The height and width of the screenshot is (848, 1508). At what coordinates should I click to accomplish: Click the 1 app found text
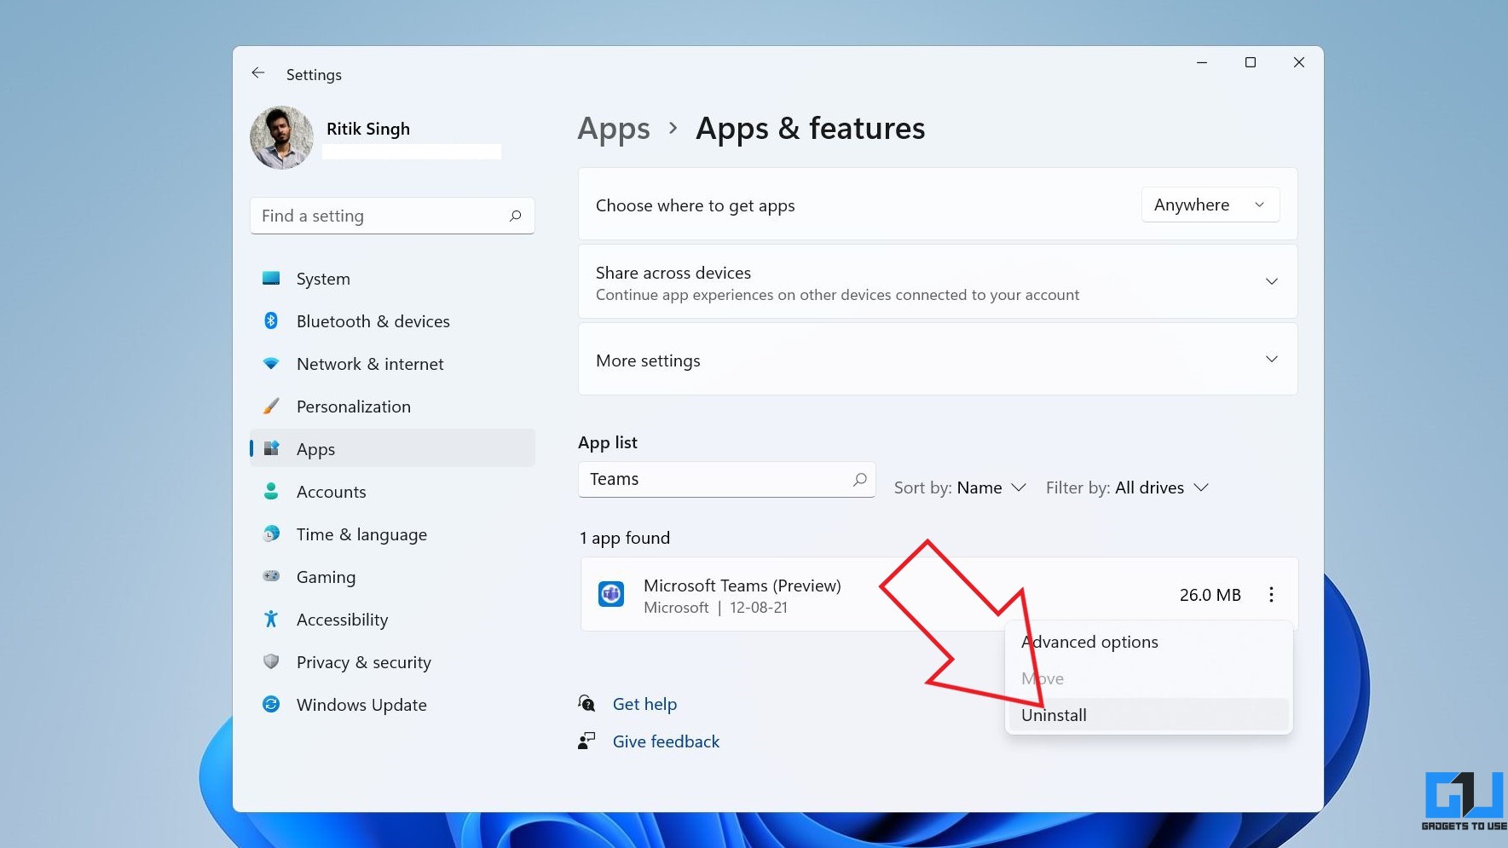625,538
